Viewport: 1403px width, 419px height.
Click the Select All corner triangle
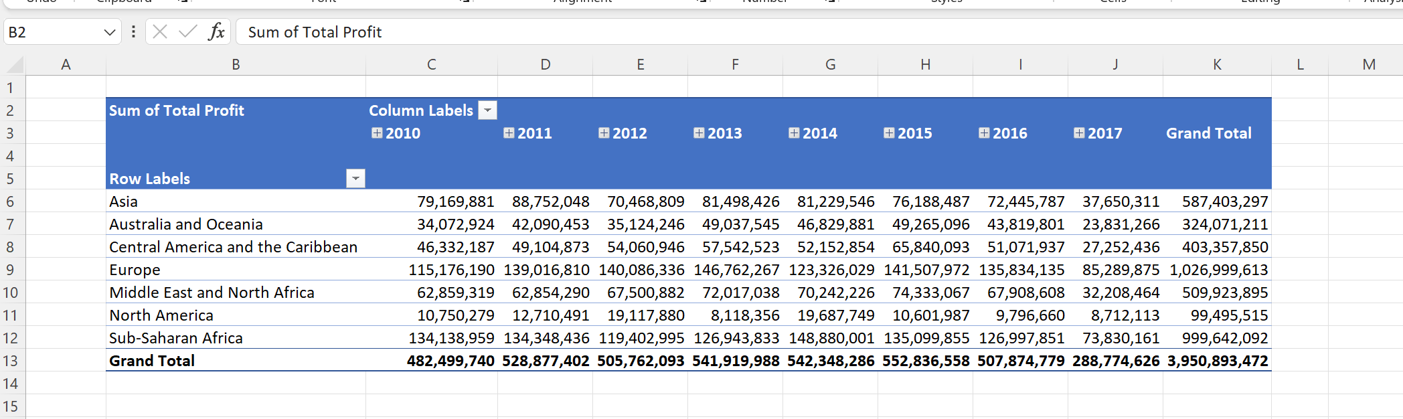pyautogui.click(x=15, y=65)
